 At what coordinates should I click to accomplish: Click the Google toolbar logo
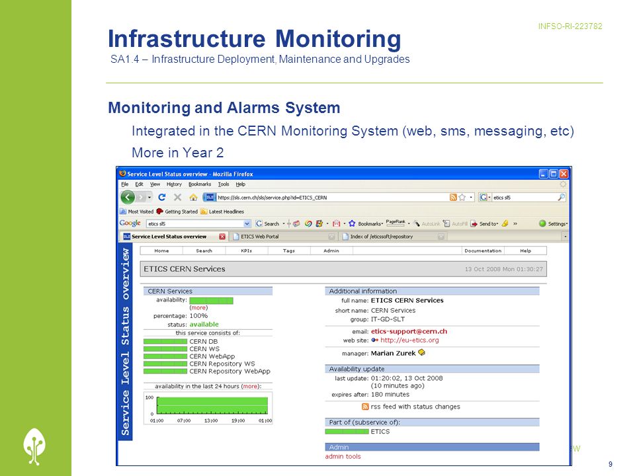(x=130, y=223)
